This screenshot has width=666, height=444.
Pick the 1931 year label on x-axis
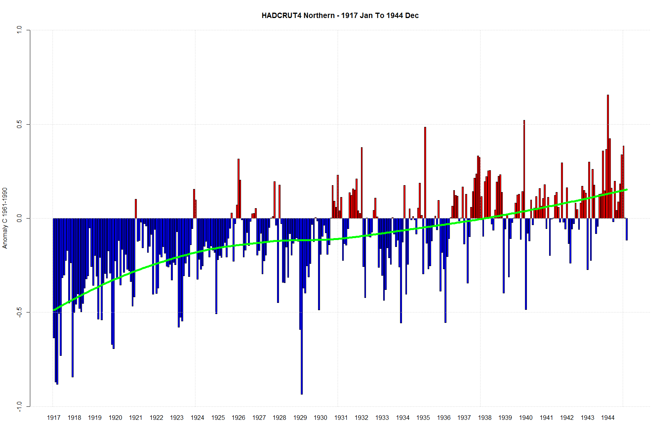[x=341, y=418]
